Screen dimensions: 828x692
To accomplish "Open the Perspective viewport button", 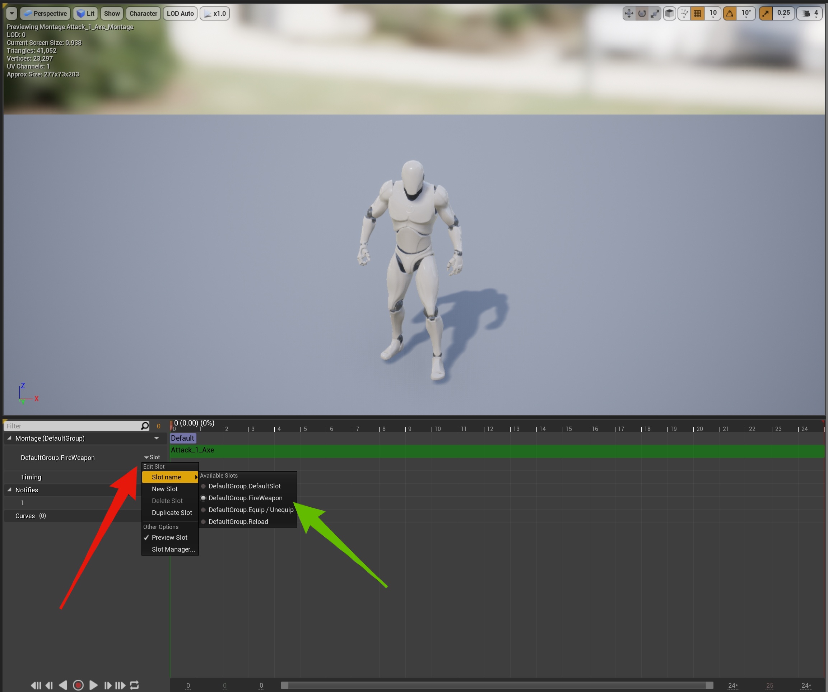I will click(x=45, y=13).
